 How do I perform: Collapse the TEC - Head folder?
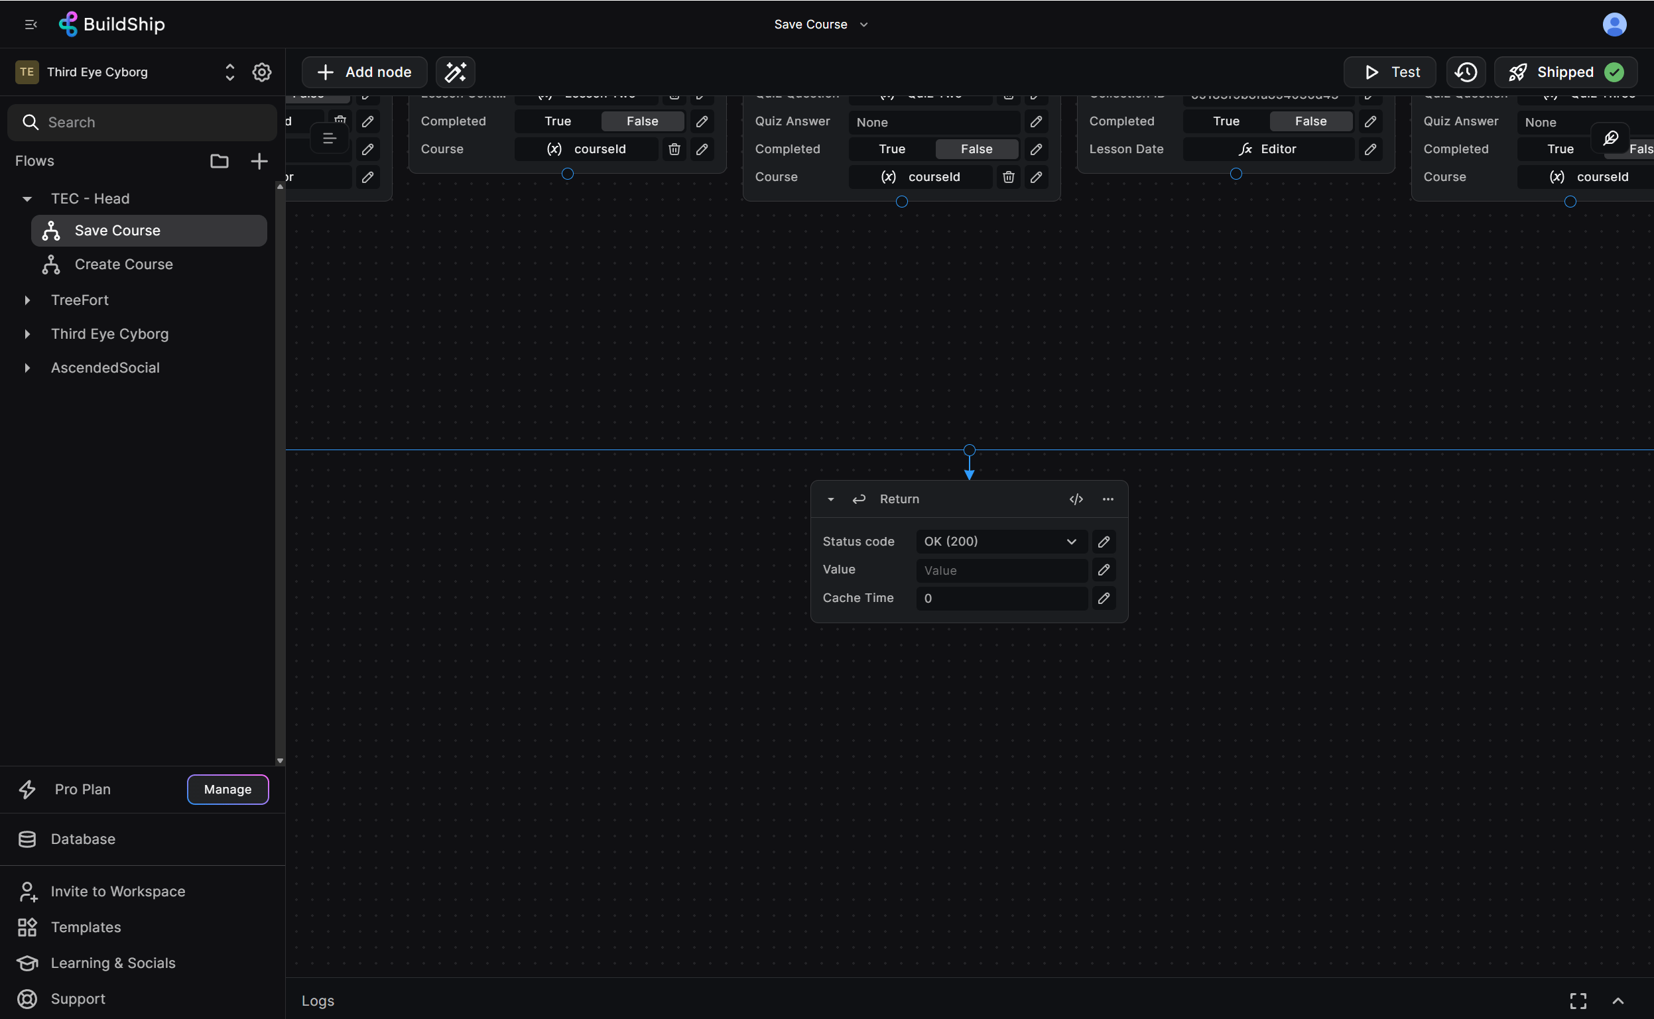tap(27, 199)
